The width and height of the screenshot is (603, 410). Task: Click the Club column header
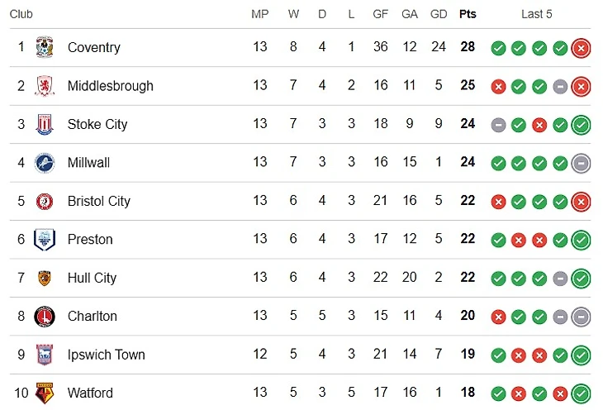click(21, 14)
